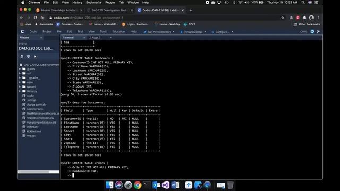Viewport: 340px width, 191px height.
Task: Click the Codio logout icon
Action: (x=318, y=31)
